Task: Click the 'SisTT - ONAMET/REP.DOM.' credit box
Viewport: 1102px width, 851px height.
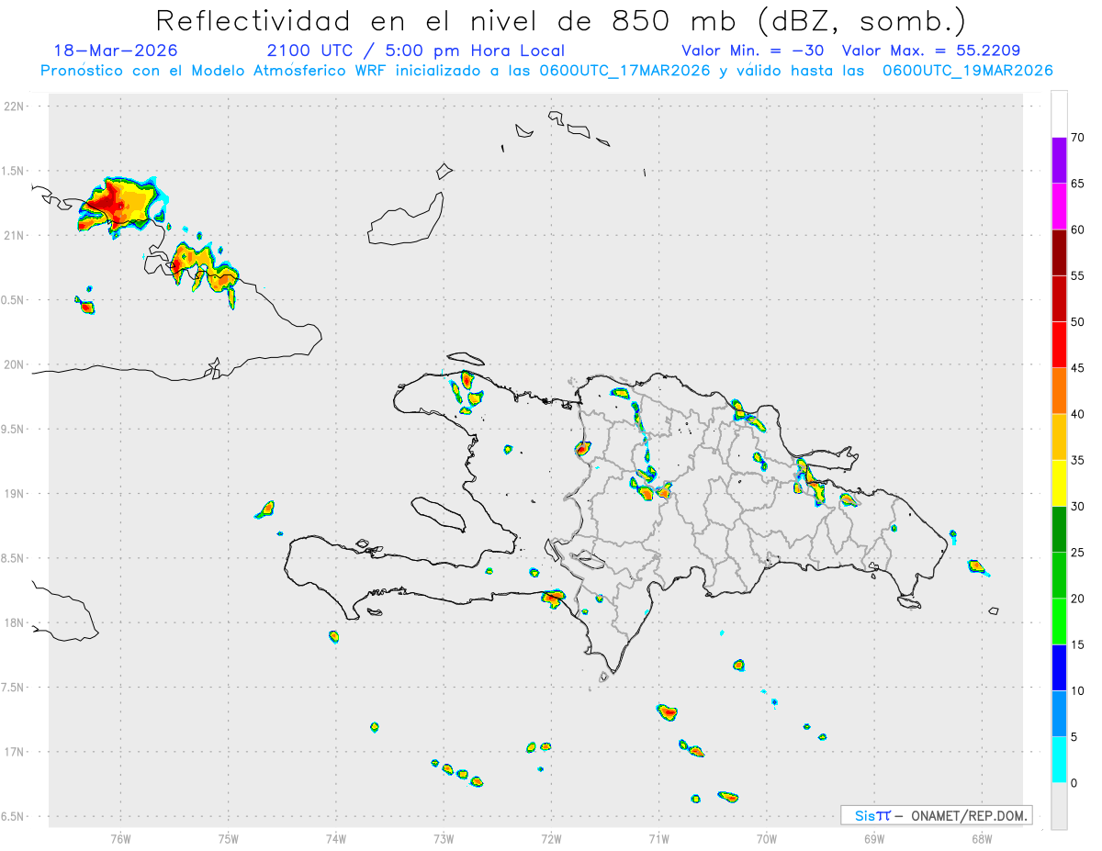Action: (x=936, y=815)
